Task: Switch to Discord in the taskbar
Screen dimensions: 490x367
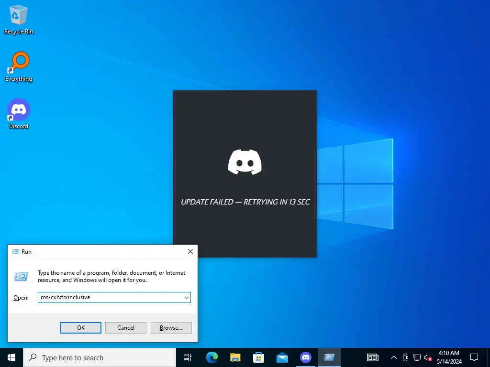Action: [305, 357]
